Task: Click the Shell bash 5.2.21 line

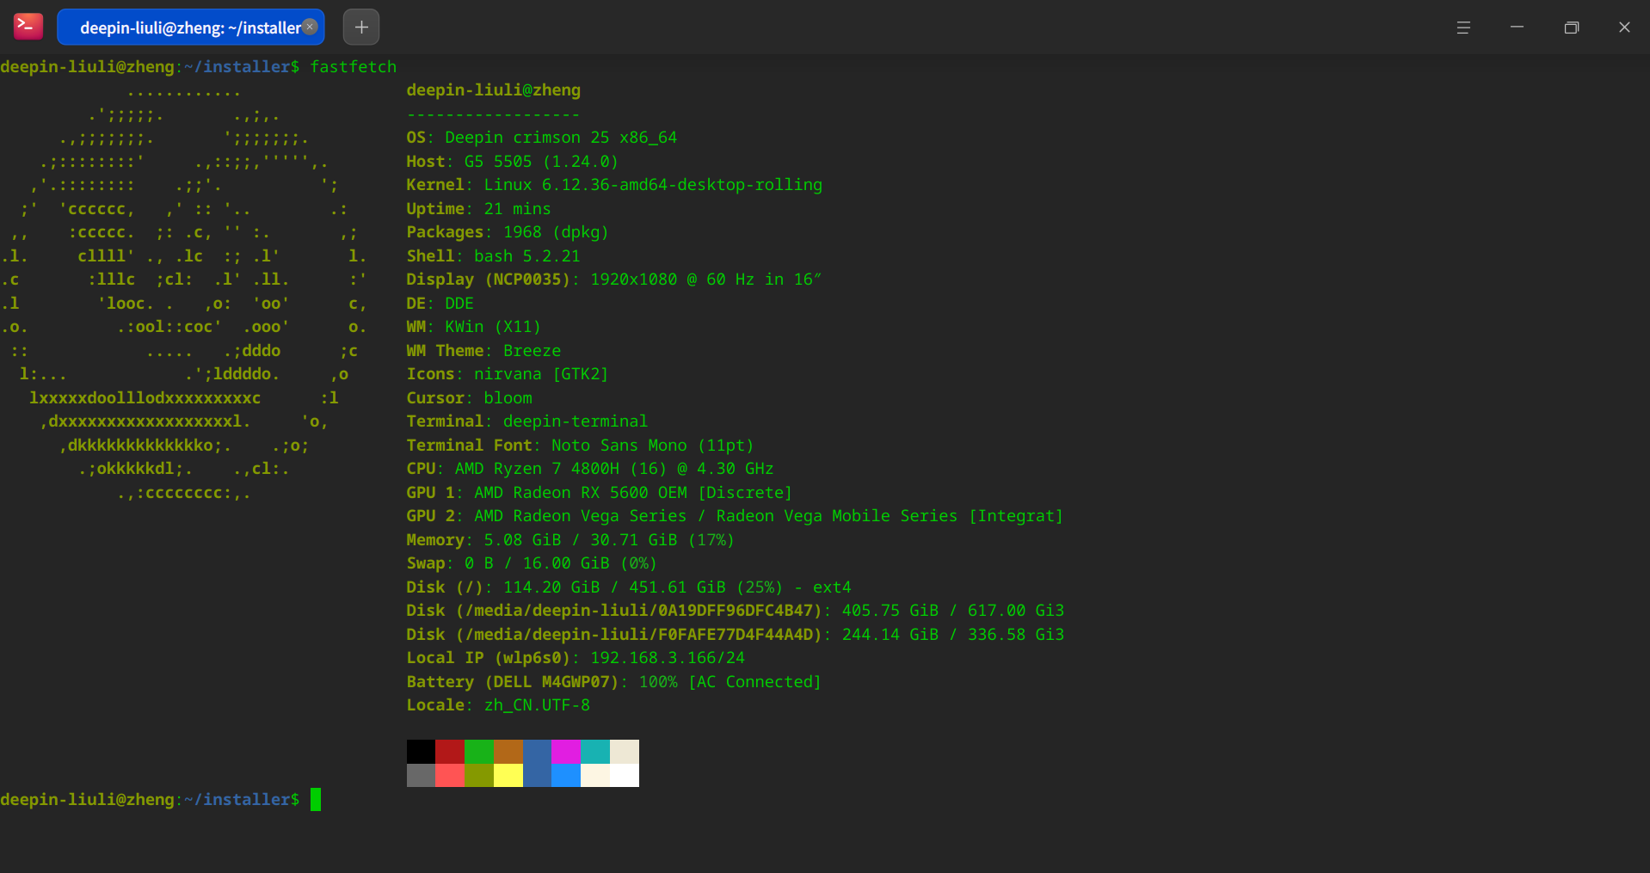Action: [x=494, y=256]
